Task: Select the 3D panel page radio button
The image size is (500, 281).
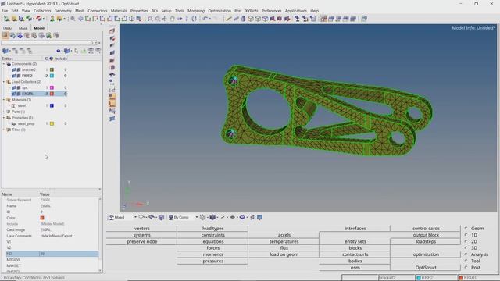Action: (x=466, y=248)
